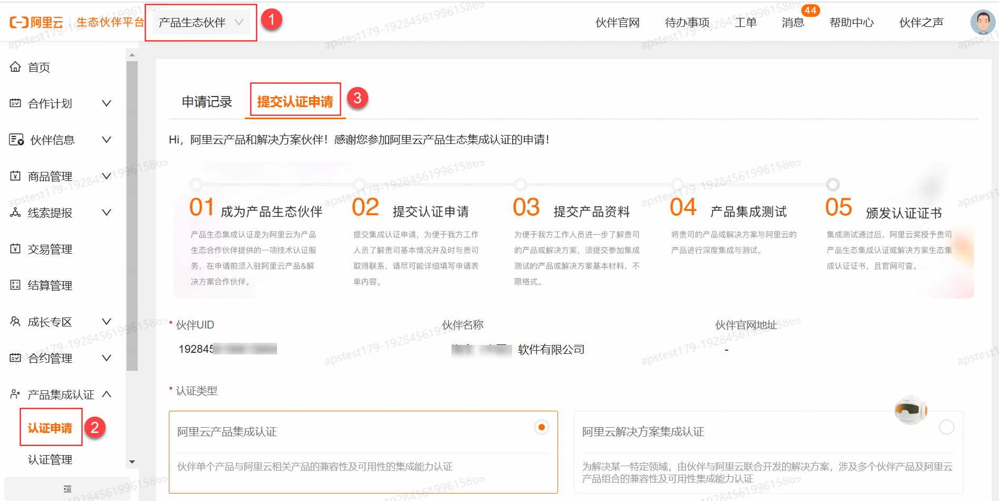Screen dimensions: 999x501
Task: Open the 伙伴官网 link
Action: coord(617,23)
